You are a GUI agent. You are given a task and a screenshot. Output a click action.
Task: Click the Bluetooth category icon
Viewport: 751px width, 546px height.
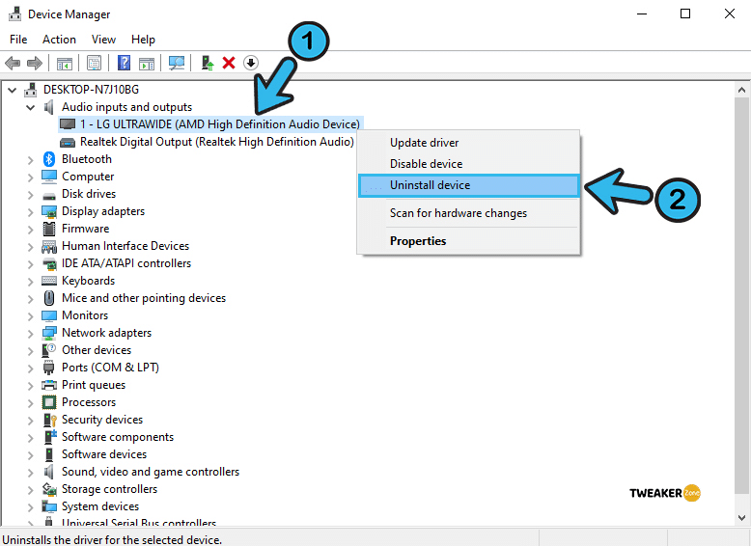point(49,159)
